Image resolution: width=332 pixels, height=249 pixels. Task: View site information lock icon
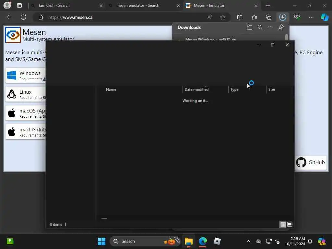coord(41,18)
